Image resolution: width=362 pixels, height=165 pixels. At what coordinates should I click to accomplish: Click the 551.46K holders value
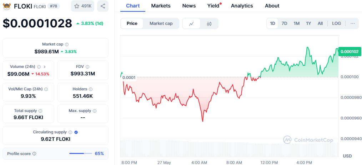[83, 96]
